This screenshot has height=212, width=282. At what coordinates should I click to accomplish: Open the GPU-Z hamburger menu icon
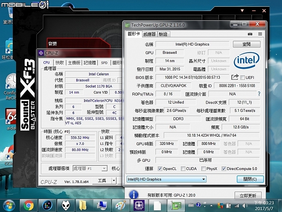point(260,34)
